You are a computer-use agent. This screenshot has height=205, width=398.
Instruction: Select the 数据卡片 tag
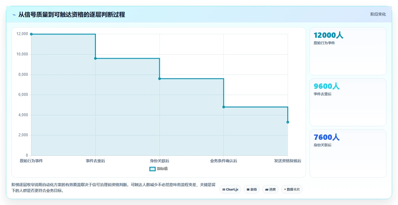292,189
